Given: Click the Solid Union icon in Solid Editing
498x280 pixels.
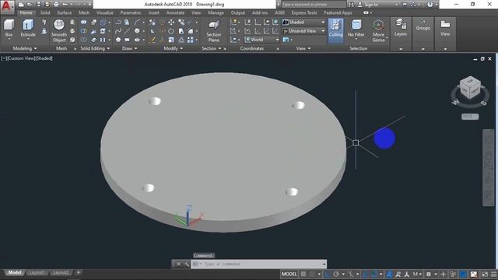Looking at the screenshot, I should [83, 23].
